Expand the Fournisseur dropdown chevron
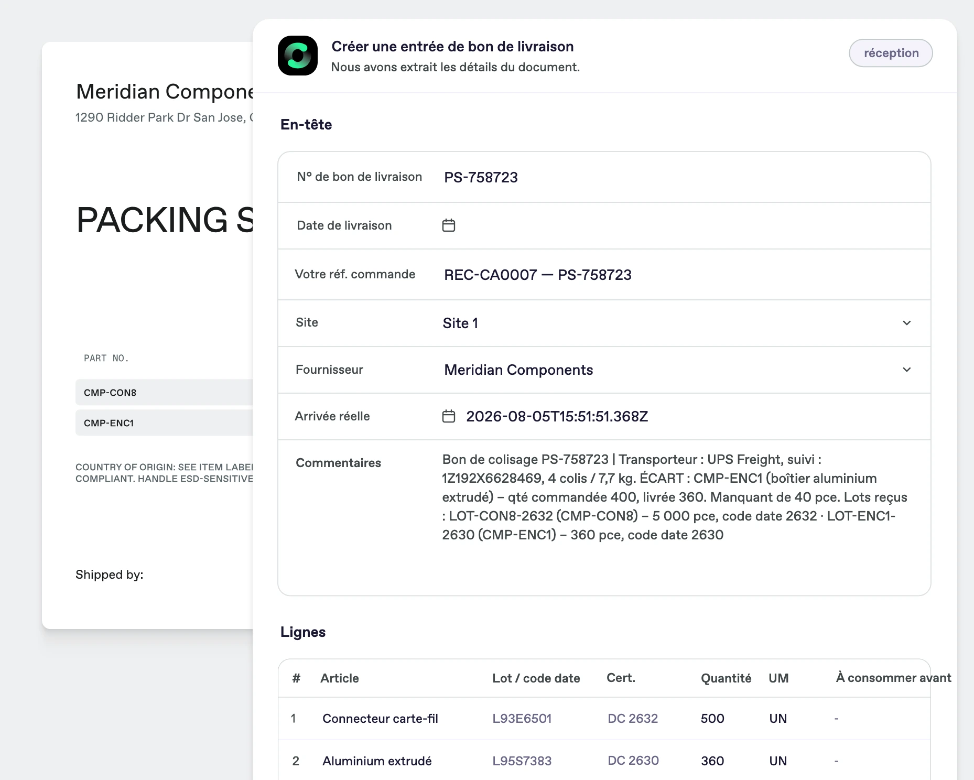The image size is (974, 780). click(907, 370)
